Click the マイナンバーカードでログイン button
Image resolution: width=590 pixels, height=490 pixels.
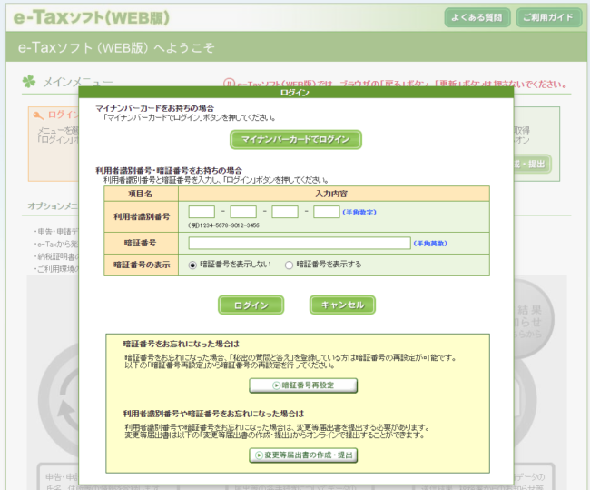296,139
